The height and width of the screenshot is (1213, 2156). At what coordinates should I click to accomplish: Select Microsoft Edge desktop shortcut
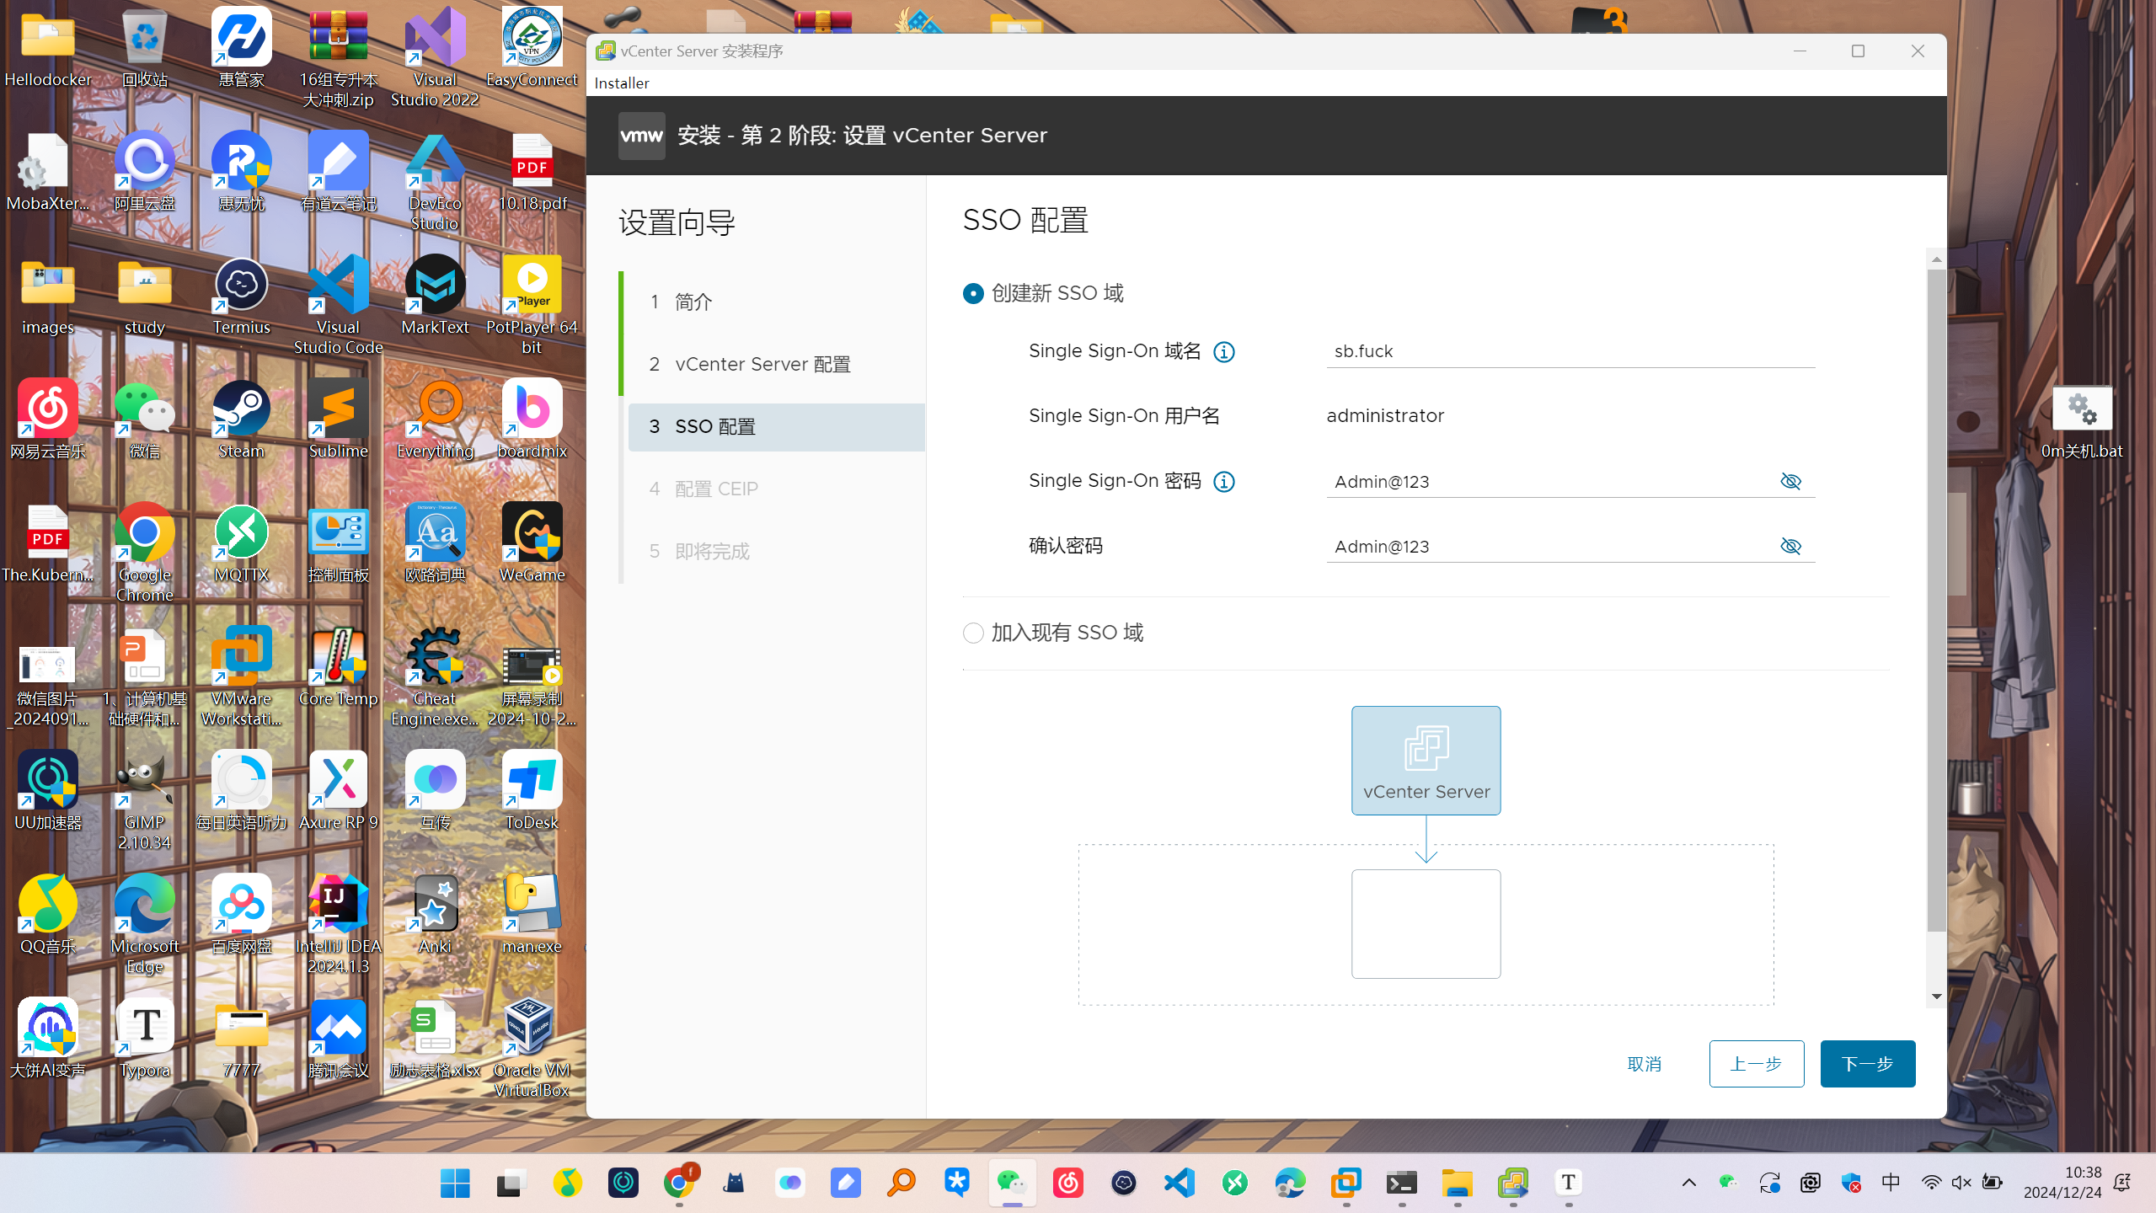pyautogui.click(x=145, y=924)
